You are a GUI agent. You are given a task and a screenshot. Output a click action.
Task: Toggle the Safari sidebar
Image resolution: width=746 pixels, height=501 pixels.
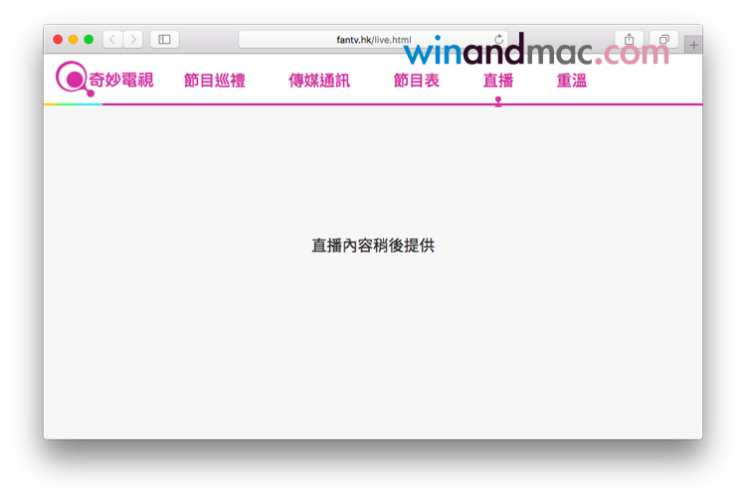point(164,40)
